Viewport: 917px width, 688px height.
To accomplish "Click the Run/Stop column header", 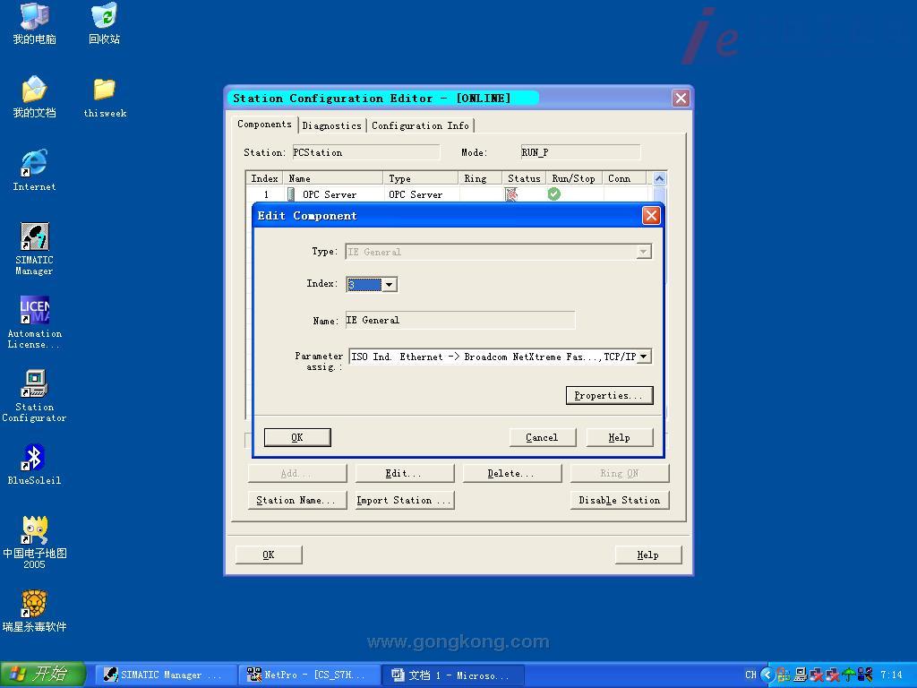I will 574,178.
